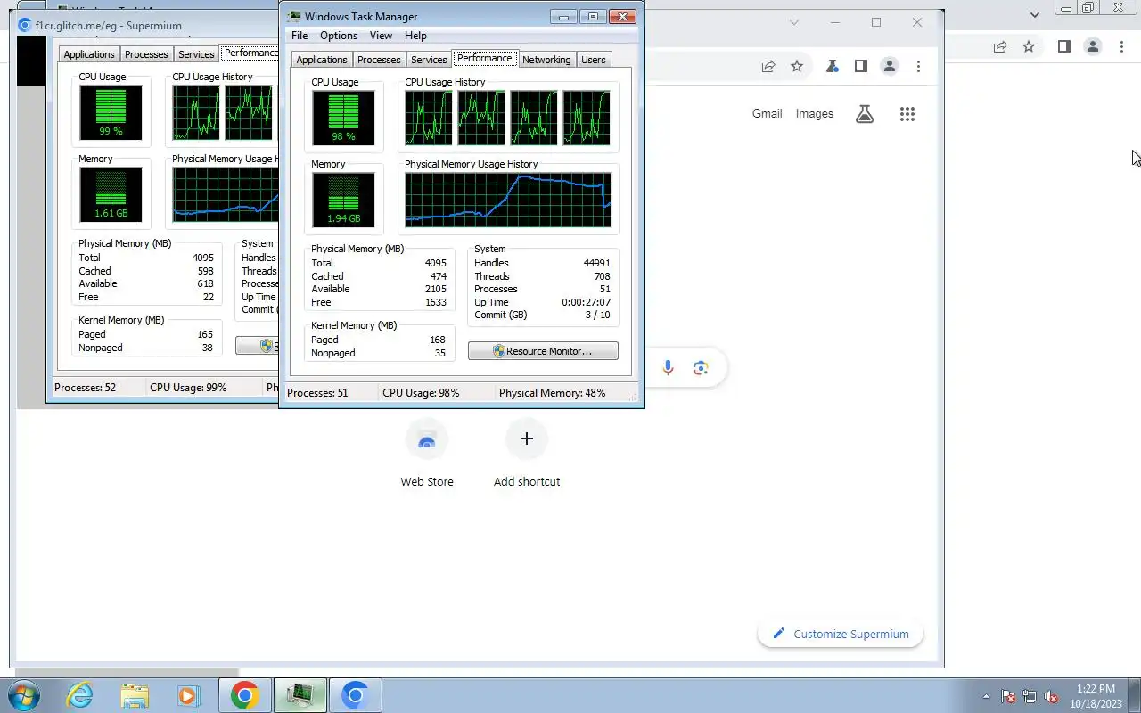Select the Users tab
Viewport: 1141px width, 713px height.
594,60
